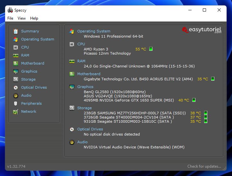Click the Storage drive icon in sidebar
232x176 pixels.
click(x=15, y=79)
